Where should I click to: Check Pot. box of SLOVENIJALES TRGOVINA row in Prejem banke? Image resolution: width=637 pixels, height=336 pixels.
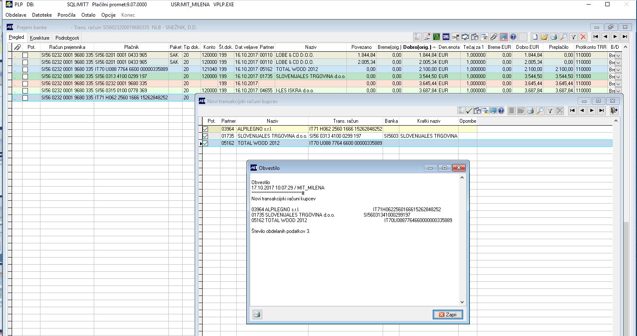point(25,76)
